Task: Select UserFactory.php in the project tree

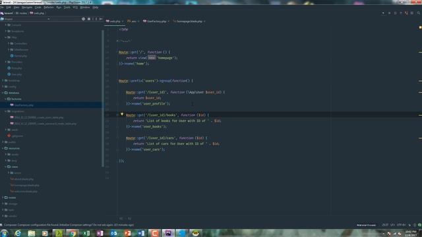Action: pyautogui.click(x=51, y=105)
